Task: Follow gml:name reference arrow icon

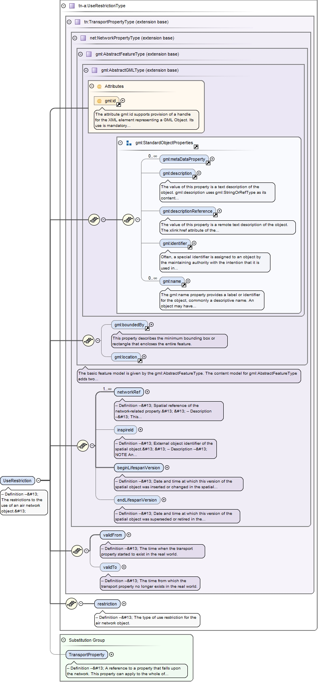Action: 184,285
